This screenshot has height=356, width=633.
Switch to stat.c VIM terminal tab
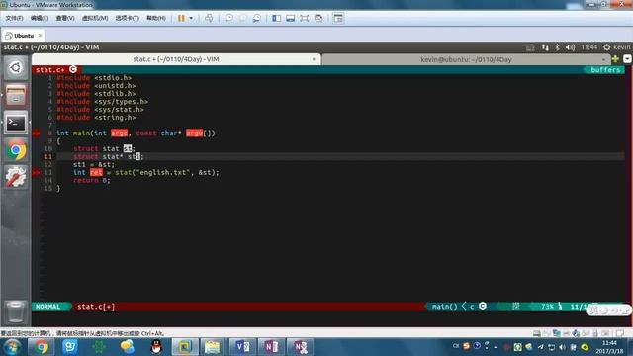point(176,59)
